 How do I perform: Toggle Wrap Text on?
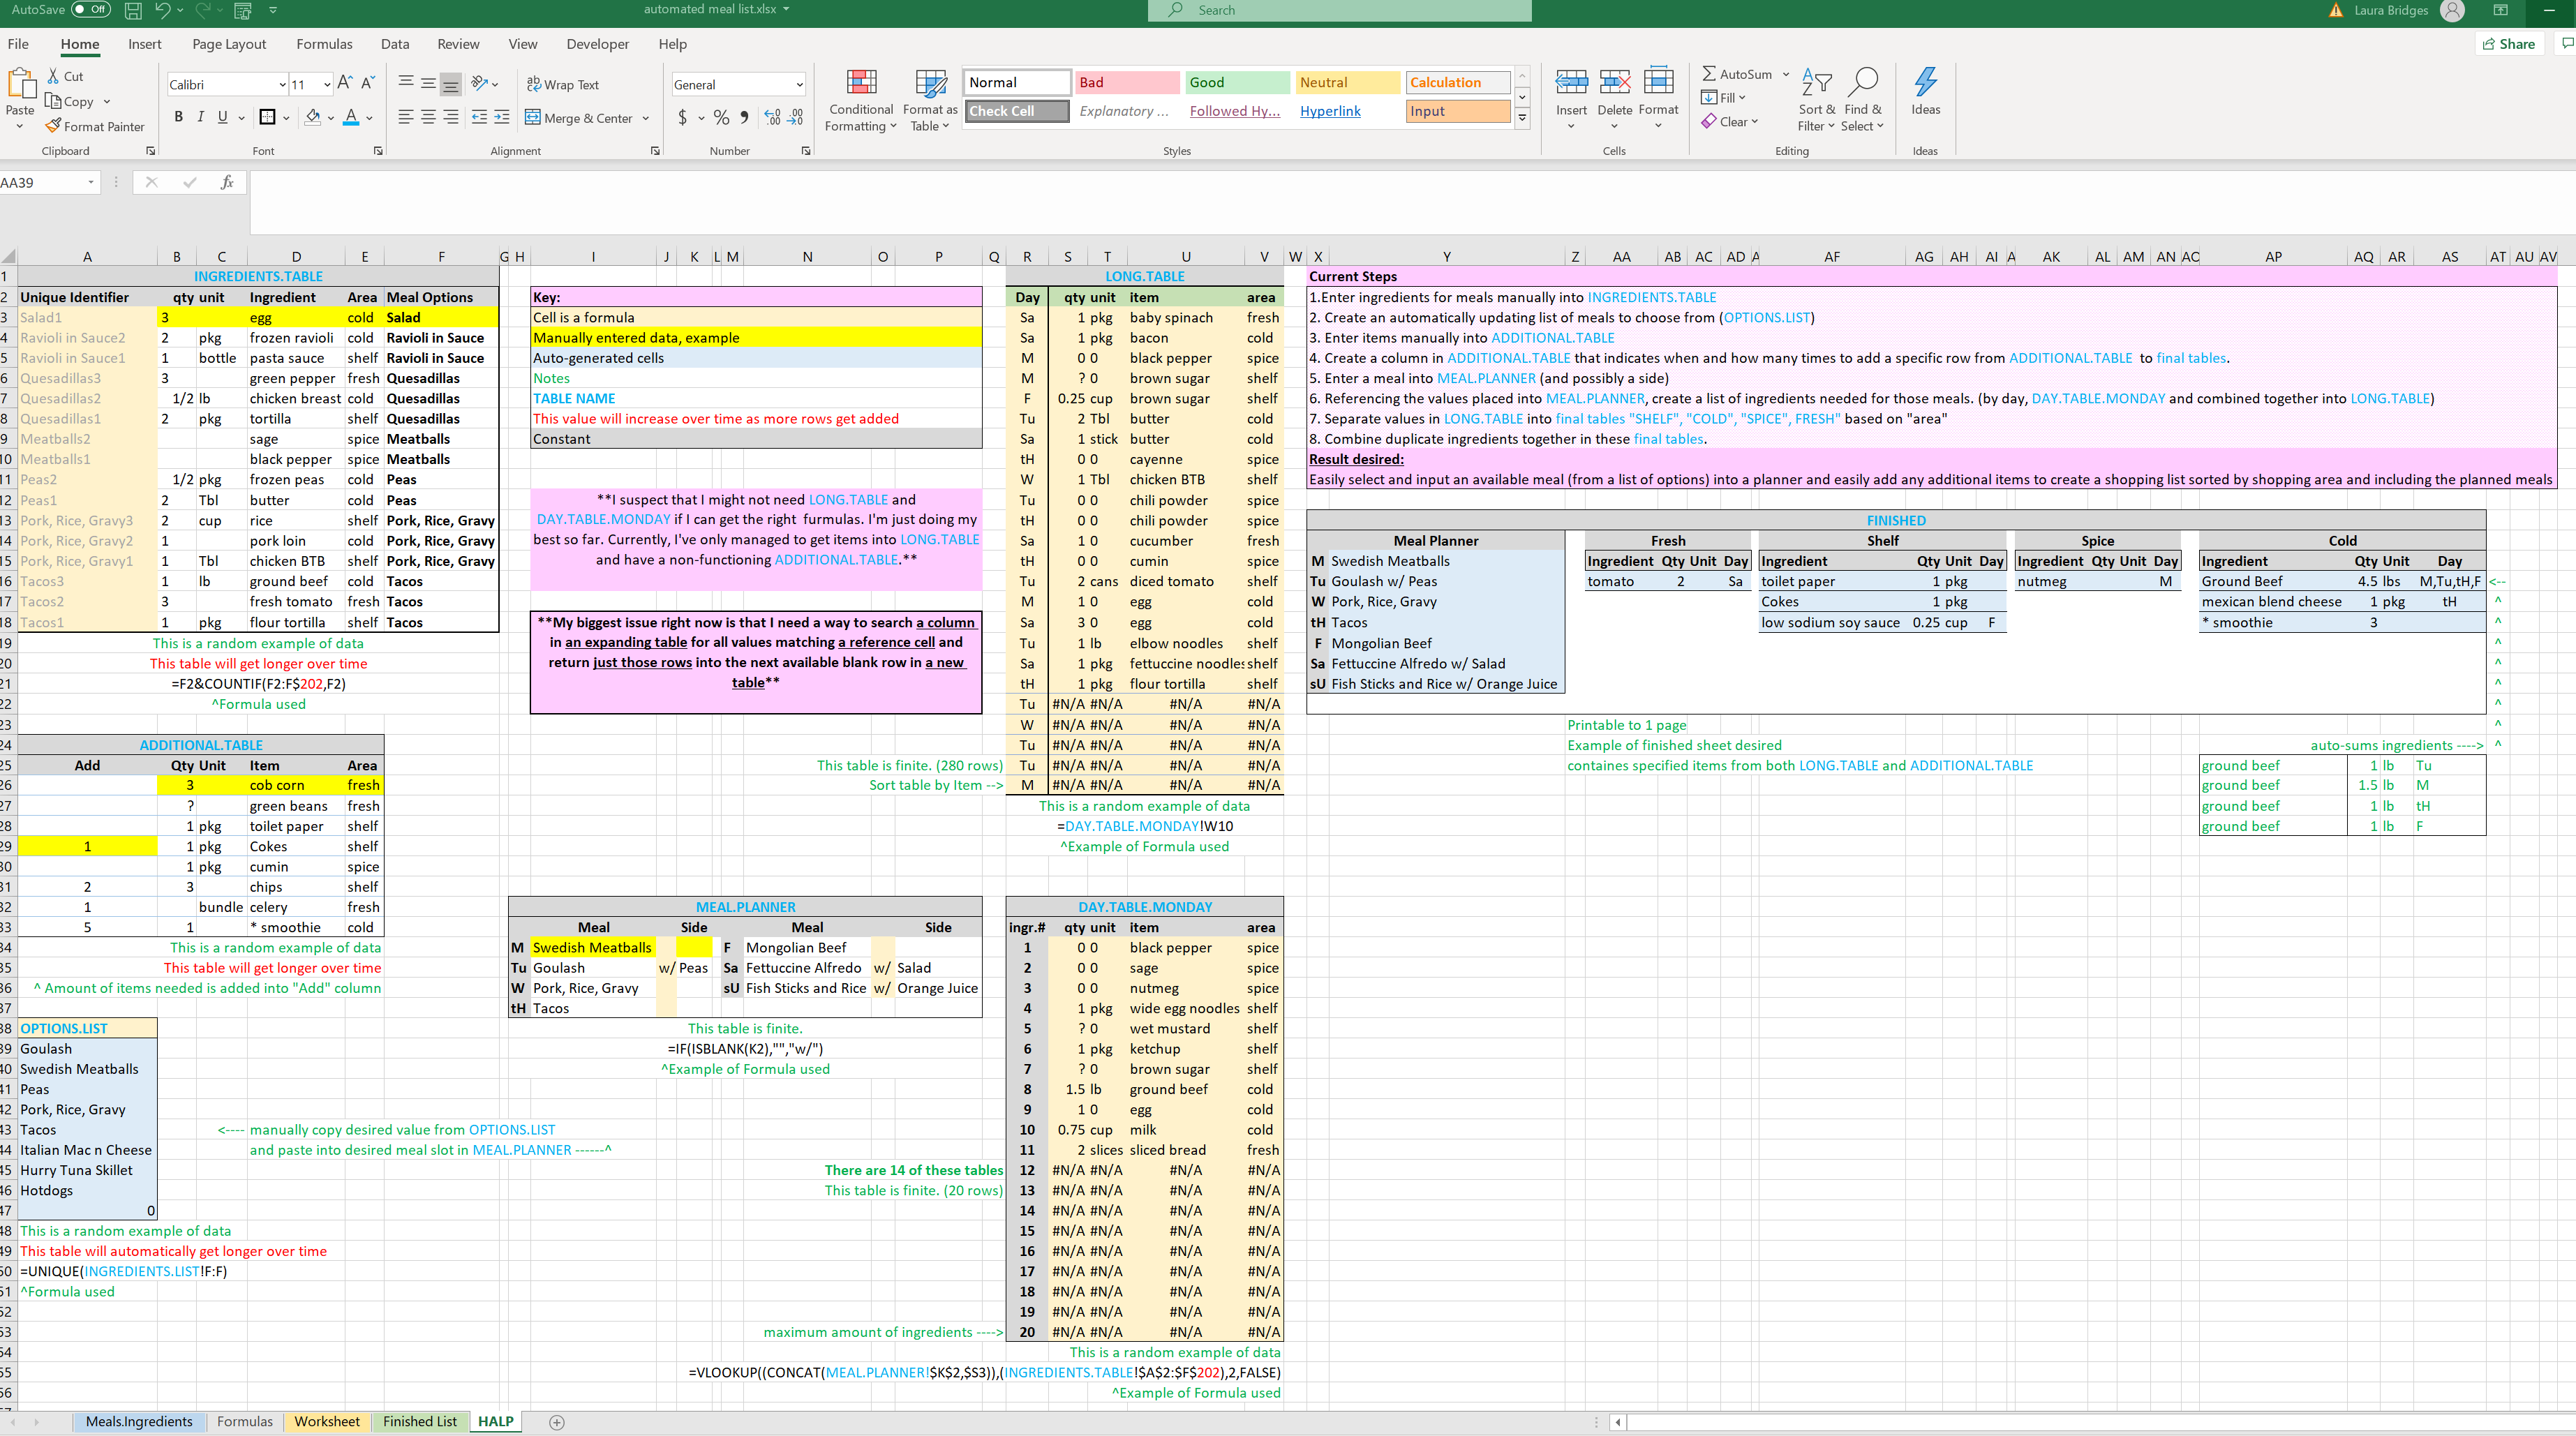pyautogui.click(x=562, y=85)
